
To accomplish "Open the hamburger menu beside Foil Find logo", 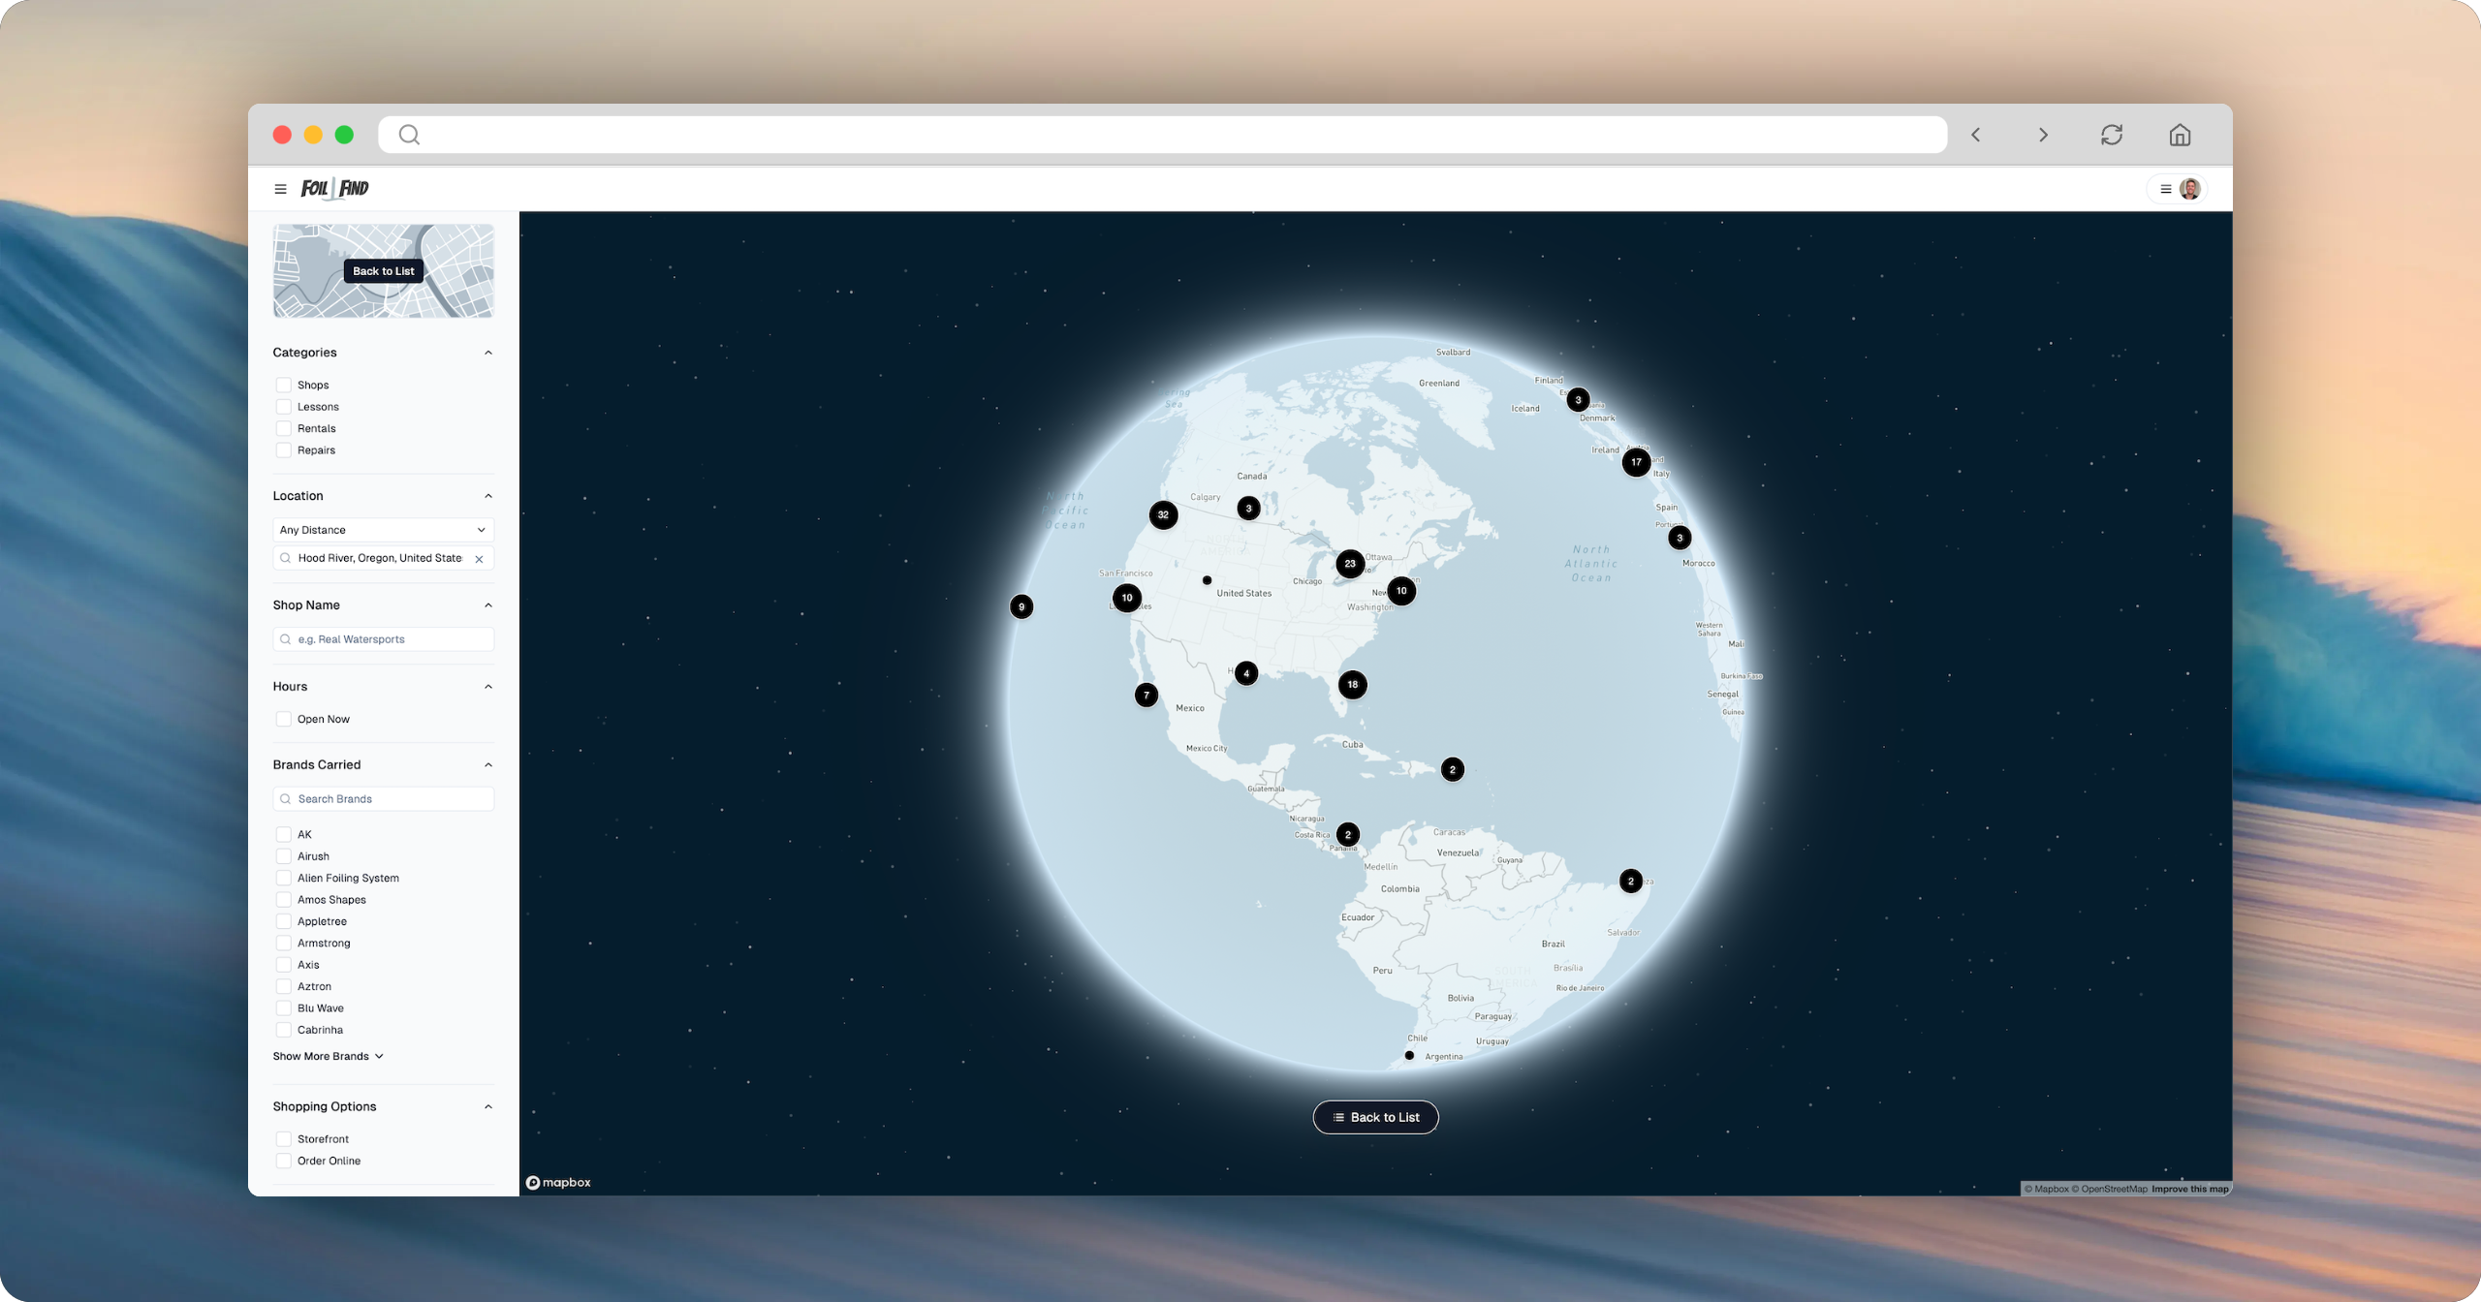I will point(280,189).
